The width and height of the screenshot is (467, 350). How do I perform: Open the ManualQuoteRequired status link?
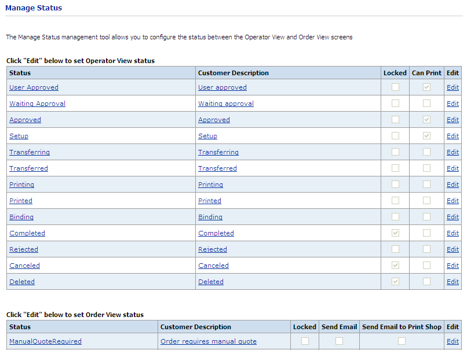pos(45,341)
